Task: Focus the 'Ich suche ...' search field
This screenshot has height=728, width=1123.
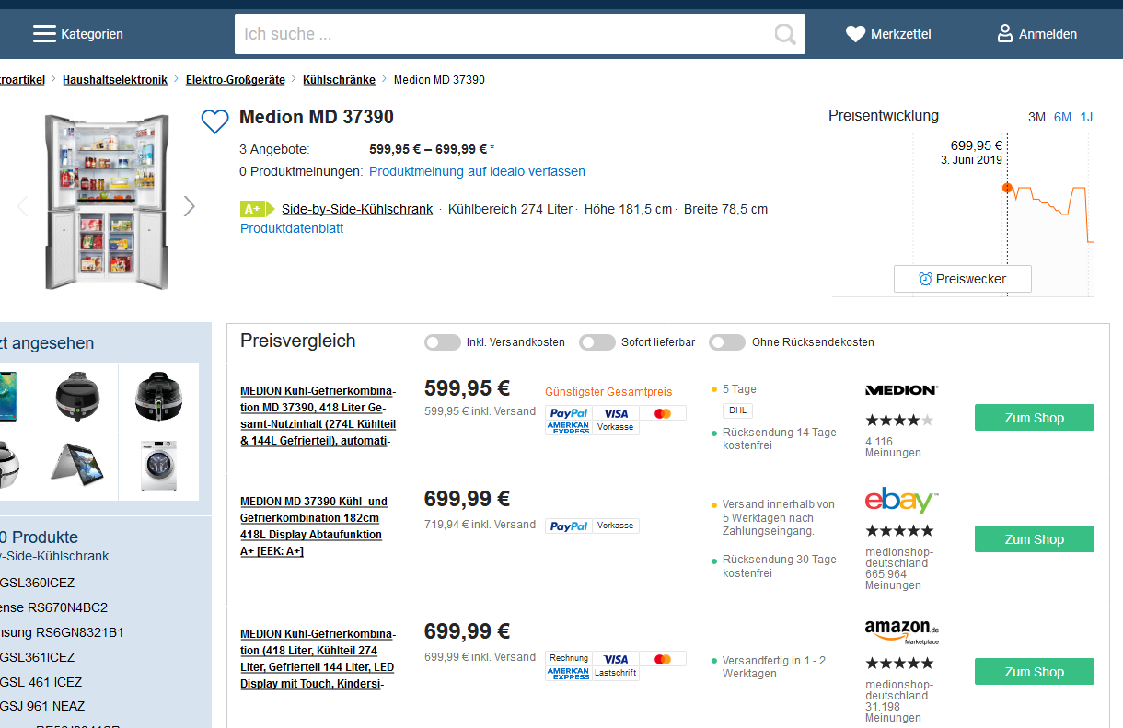Action: (x=502, y=34)
